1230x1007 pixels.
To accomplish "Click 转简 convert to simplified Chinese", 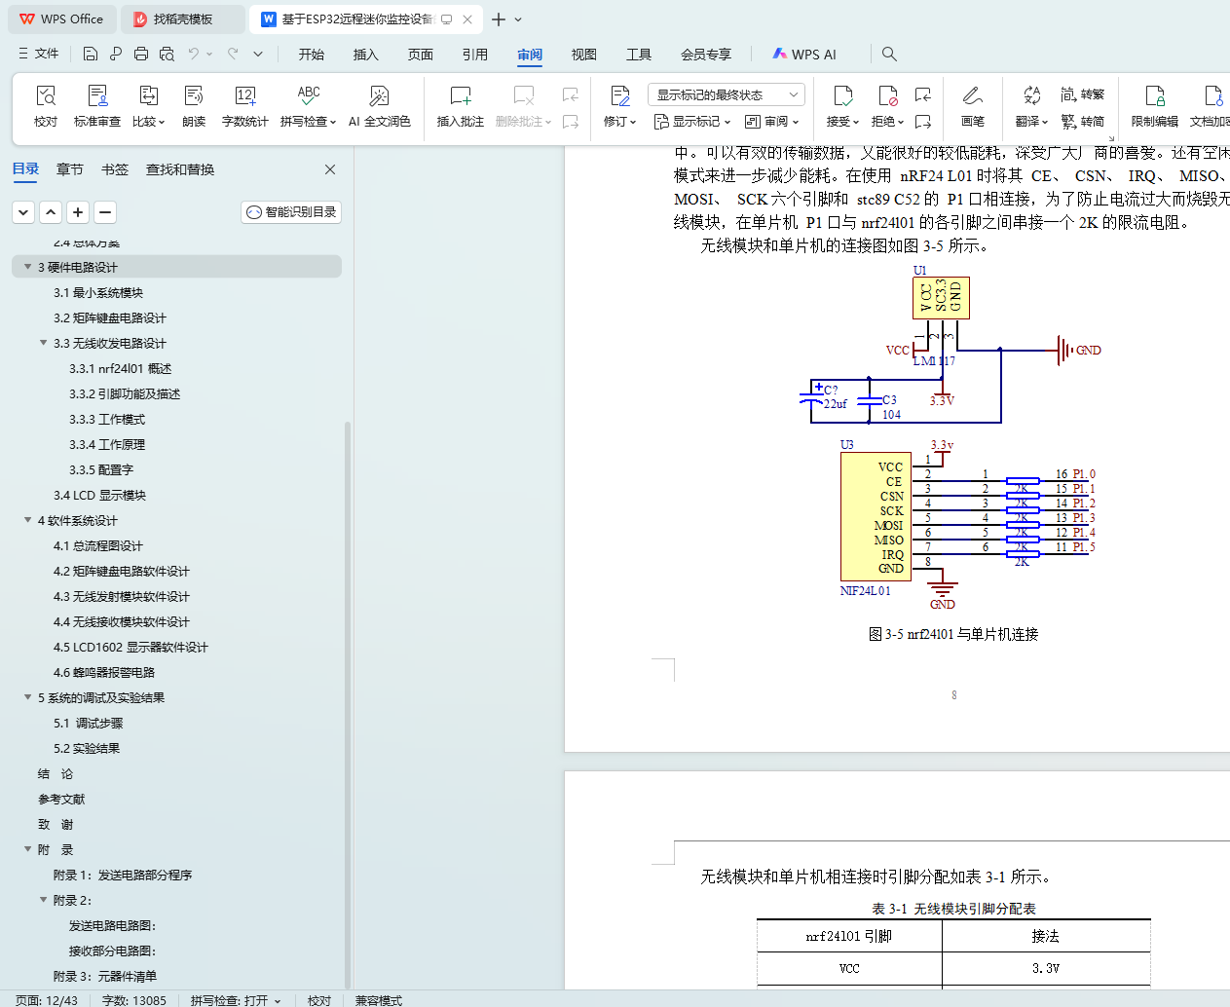I will click(1083, 122).
